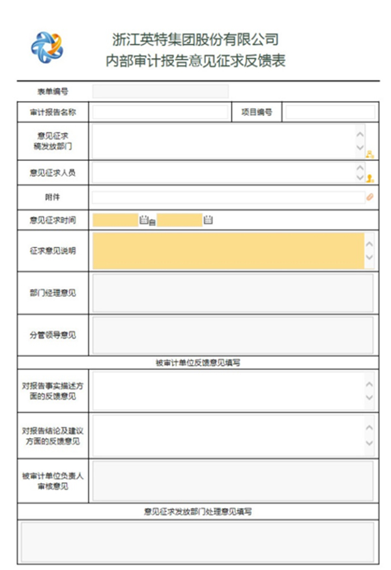The image size is (391, 570).
Task: Click the 附件 attachment input field
Action: (x=229, y=197)
